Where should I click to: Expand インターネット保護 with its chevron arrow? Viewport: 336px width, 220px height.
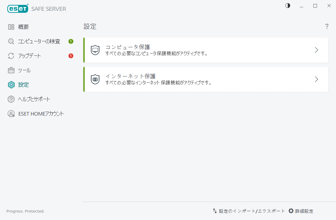(x=316, y=79)
